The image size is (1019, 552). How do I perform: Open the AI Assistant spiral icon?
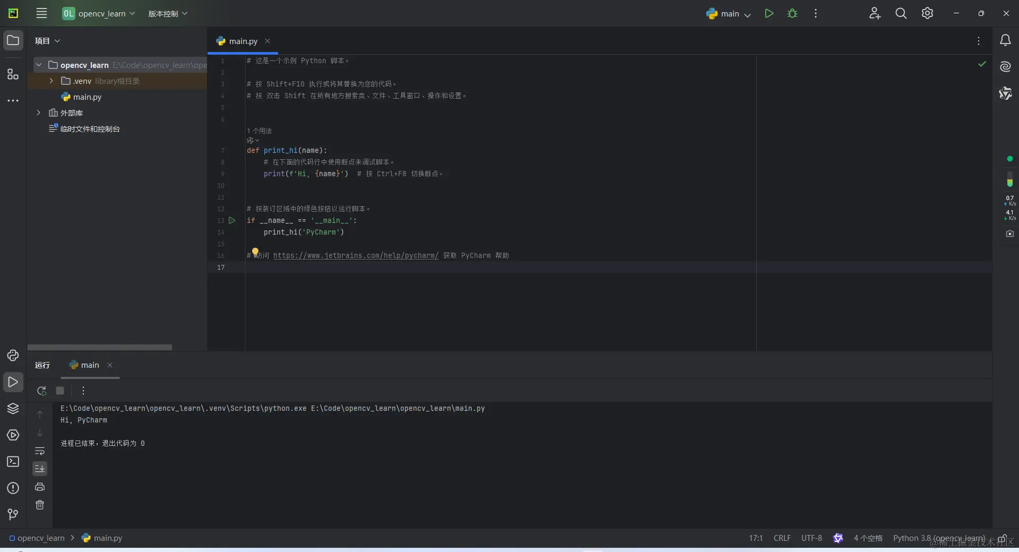click(1005, 66)
